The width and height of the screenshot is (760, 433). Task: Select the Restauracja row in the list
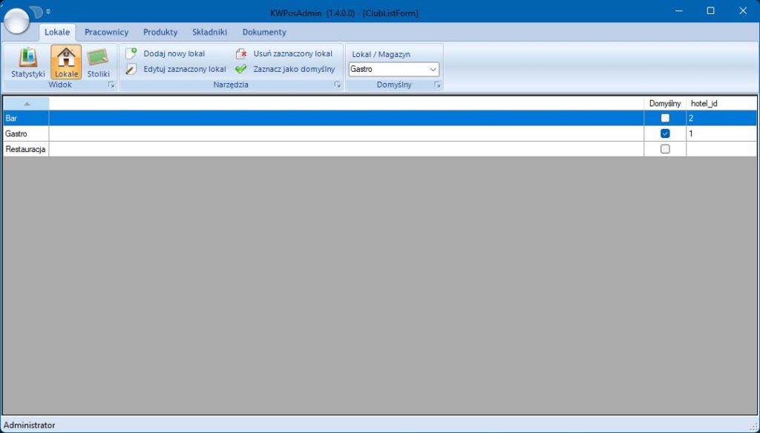tap(26, 149)
